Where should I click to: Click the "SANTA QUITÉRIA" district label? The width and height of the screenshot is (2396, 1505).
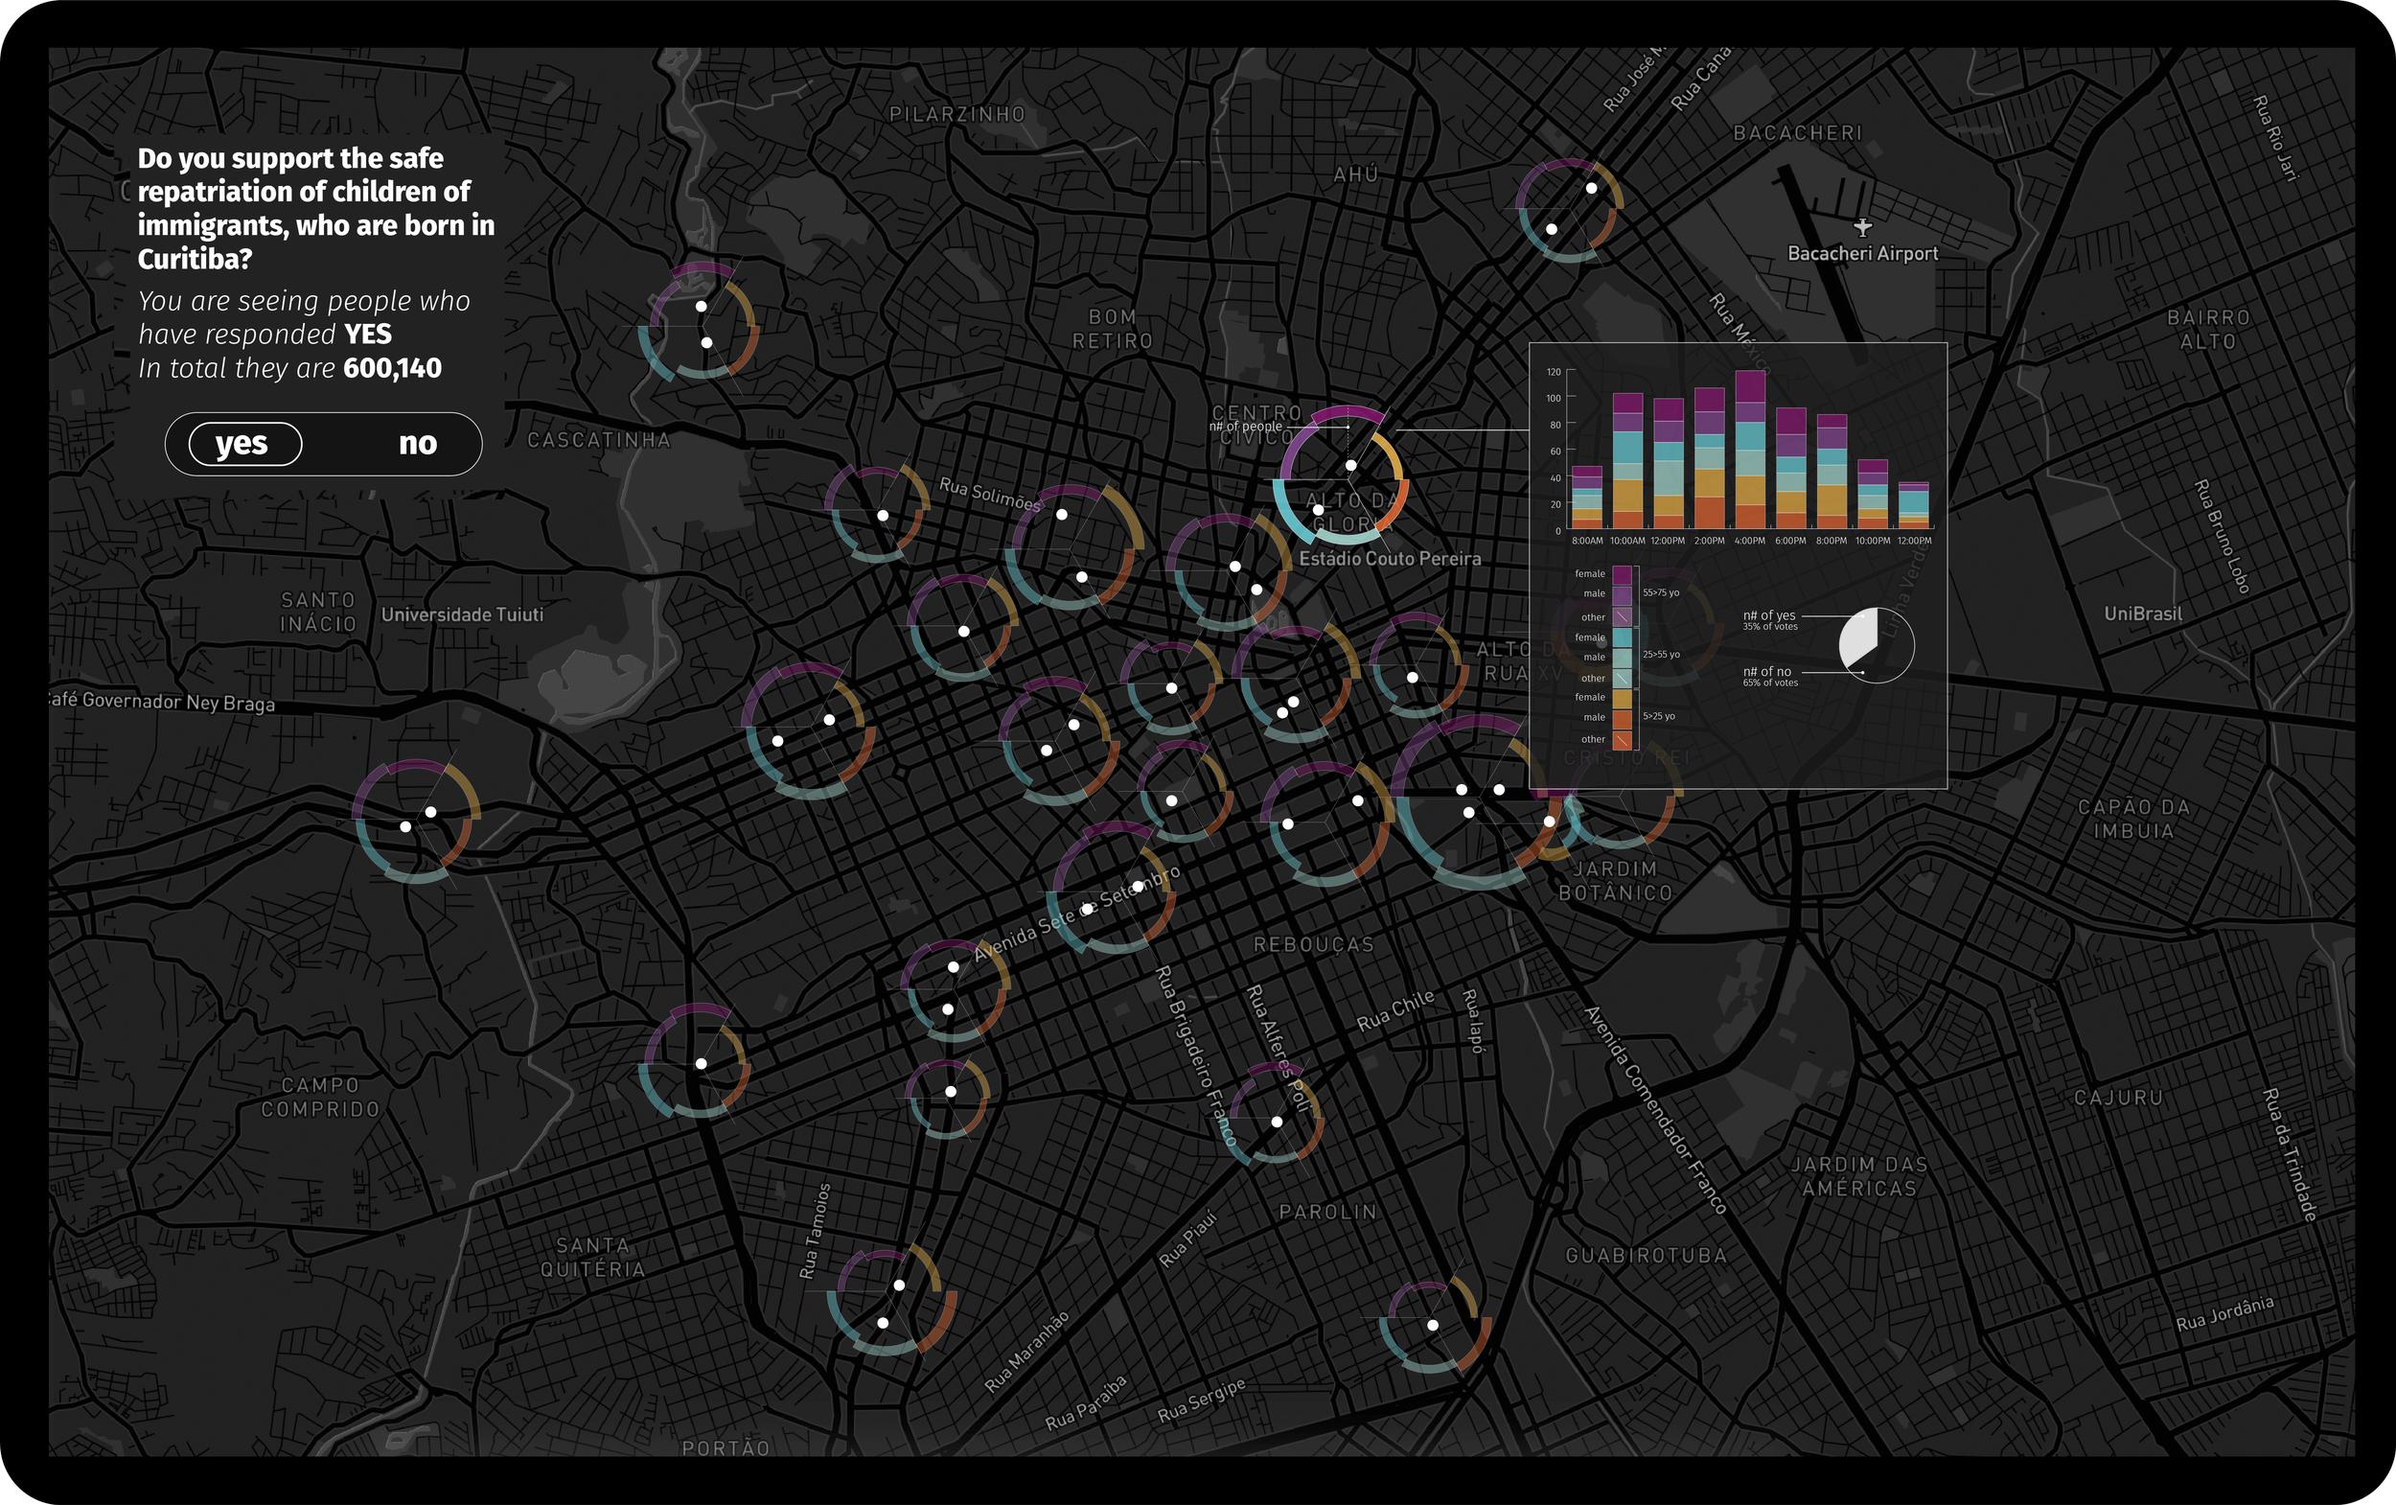[x=593, y=1257]
